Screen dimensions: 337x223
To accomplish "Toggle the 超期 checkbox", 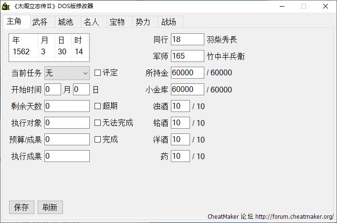I will pos(98,106).
